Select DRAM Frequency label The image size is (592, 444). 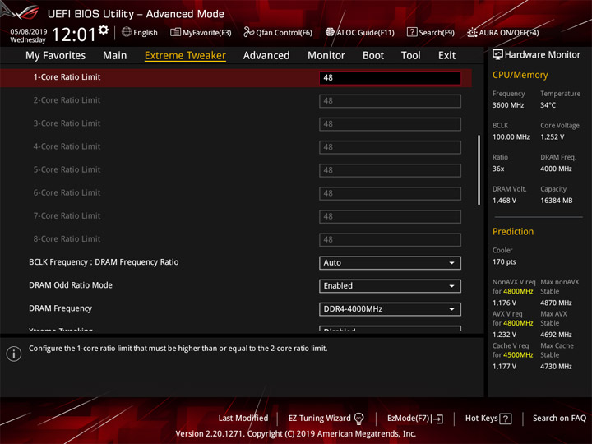pos(60,308)
